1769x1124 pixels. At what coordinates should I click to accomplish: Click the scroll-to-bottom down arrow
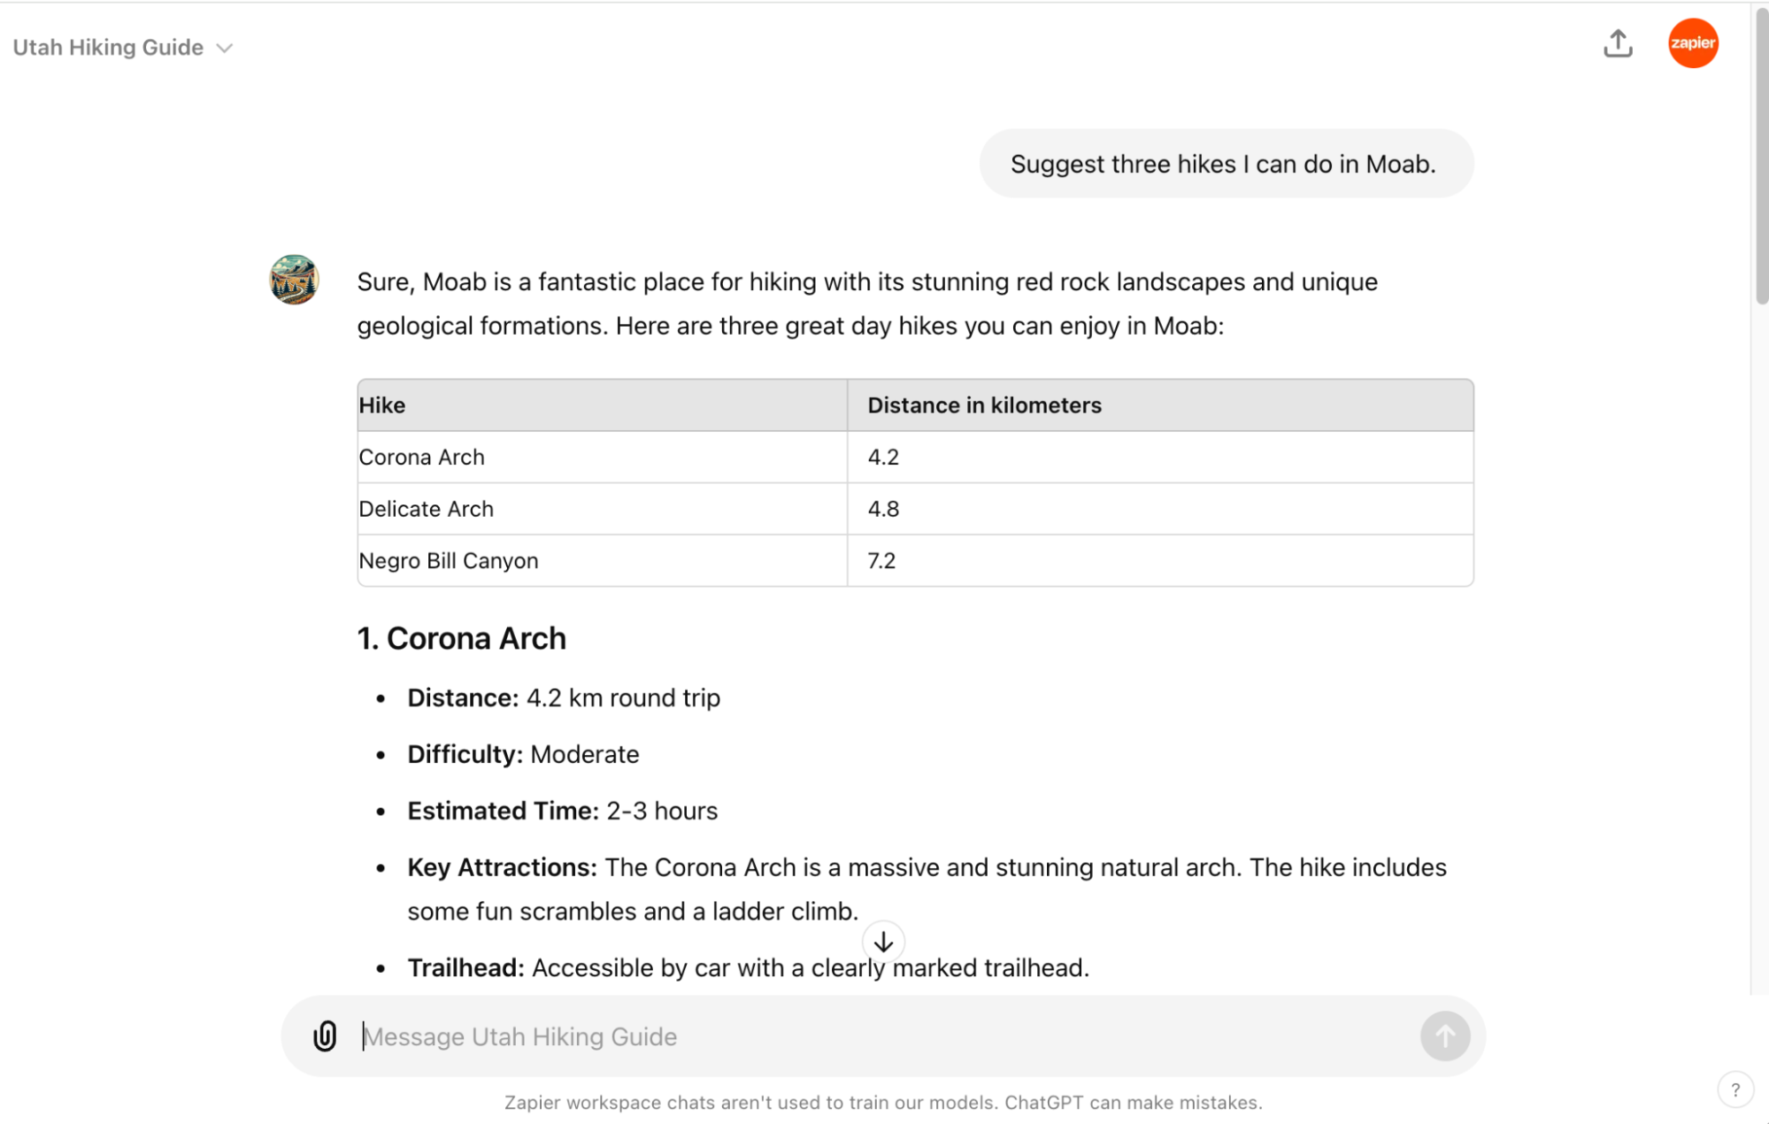pos(883,943)
